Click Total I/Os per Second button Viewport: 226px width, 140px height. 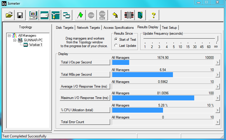point(85,62)
